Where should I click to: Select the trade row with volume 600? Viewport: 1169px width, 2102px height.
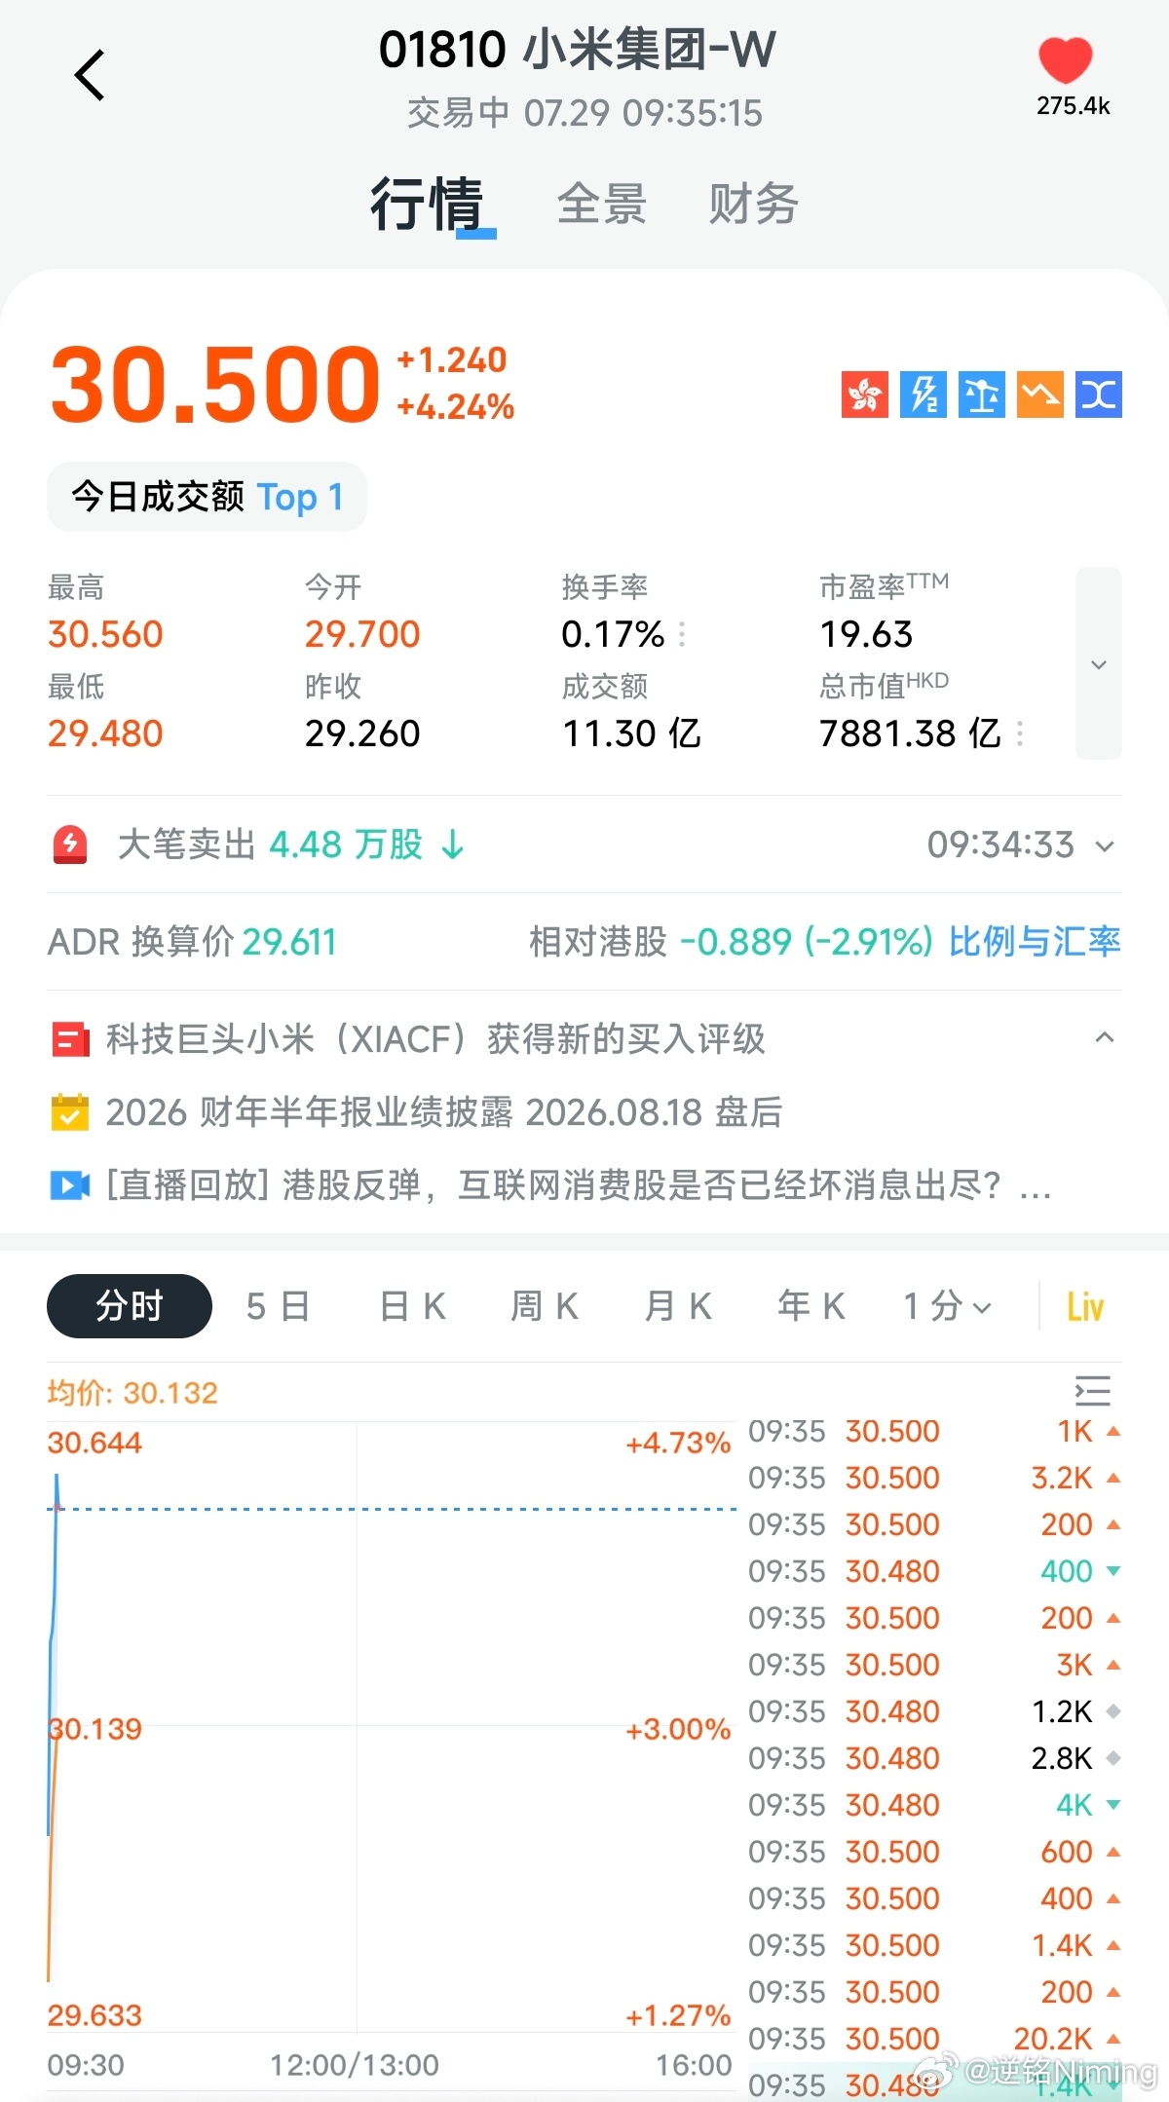tap(935, 1852)
